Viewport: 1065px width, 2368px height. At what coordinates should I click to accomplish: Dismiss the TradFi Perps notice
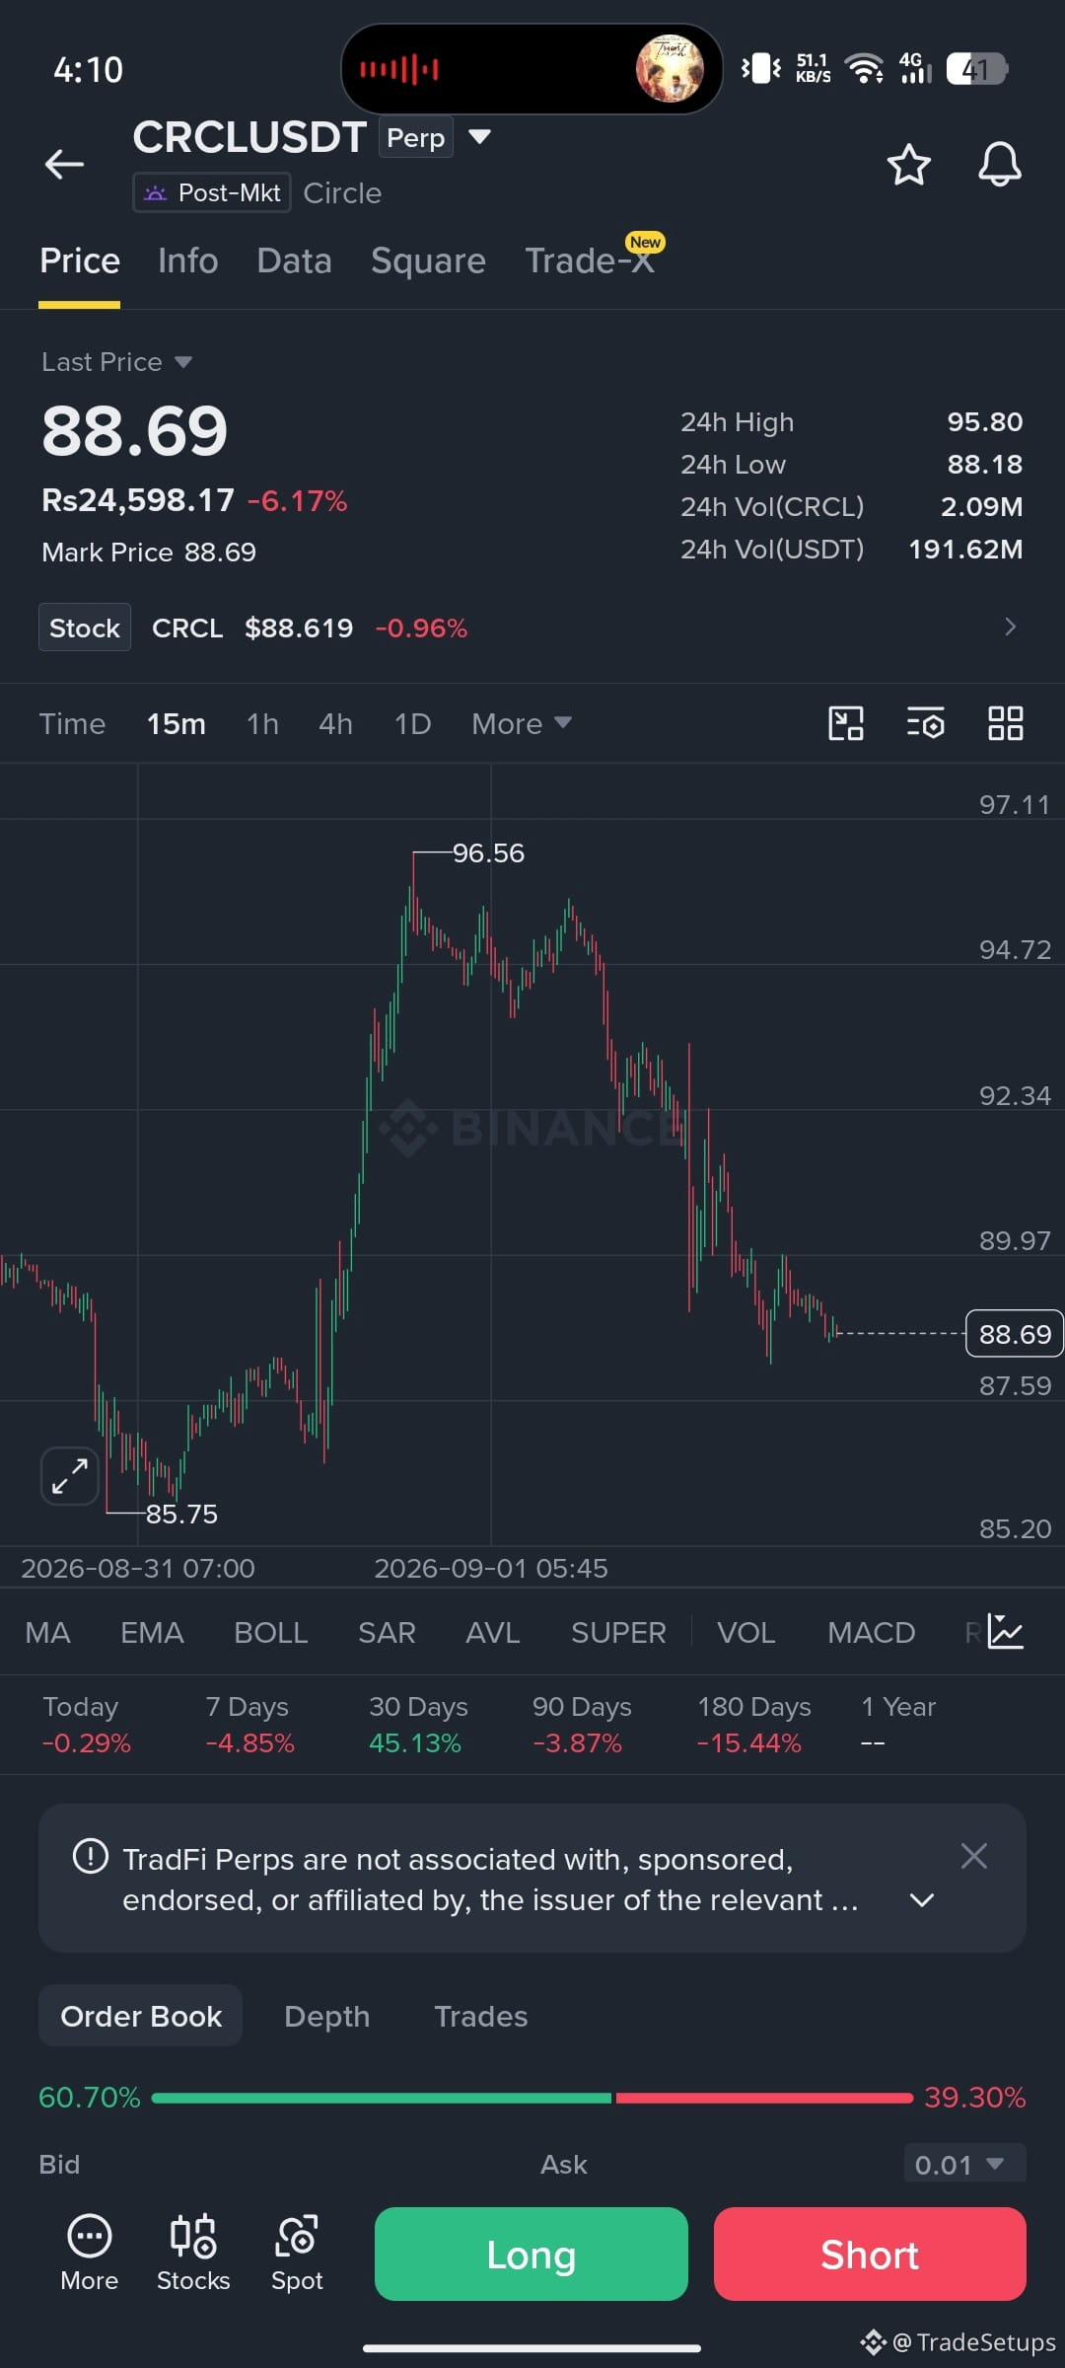pyautogui.click(x=973, y=1856)
